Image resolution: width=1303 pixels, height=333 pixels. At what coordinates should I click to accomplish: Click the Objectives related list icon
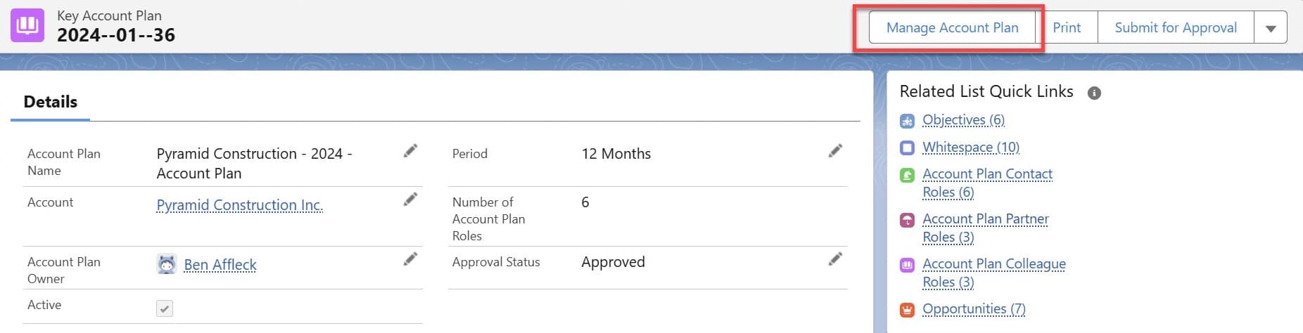pos(908,121)
